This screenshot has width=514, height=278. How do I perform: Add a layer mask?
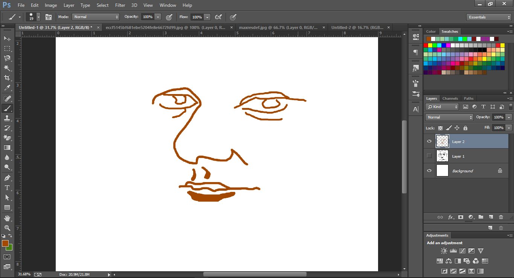[x=461, y=217]
